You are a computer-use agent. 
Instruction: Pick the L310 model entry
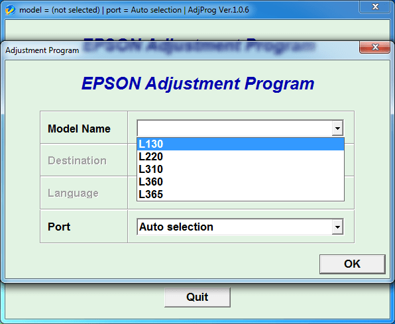pos(241,169)
